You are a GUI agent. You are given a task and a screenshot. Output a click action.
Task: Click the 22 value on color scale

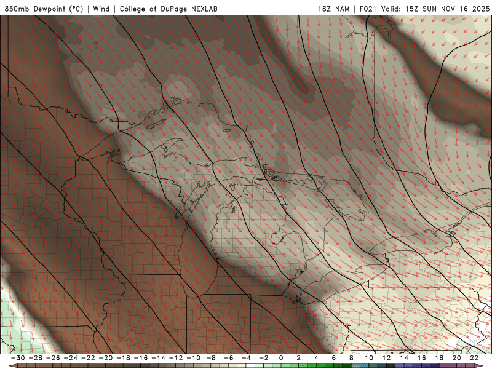click(475, 358)
